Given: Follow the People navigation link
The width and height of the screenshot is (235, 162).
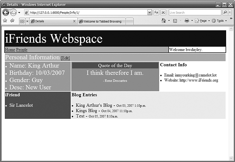Looking at the screenshot, I should point(22,50).
